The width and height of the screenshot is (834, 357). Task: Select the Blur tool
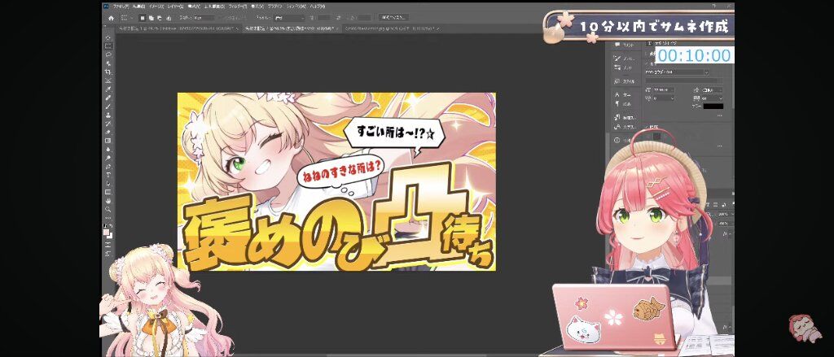(108, 149)
